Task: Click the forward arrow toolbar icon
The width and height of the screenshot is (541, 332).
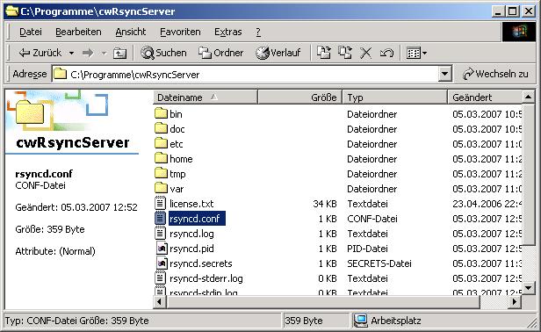Action: click(88, 54)
